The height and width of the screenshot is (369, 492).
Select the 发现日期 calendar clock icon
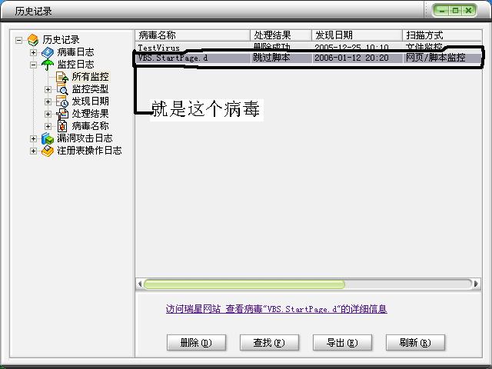61,101
